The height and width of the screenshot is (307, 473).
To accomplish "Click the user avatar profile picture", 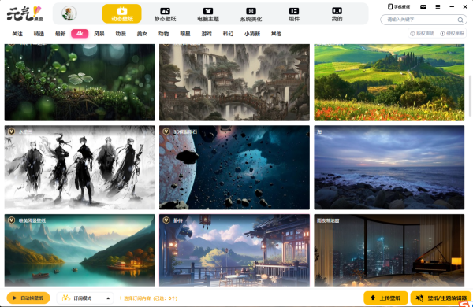I will point(69,13).
